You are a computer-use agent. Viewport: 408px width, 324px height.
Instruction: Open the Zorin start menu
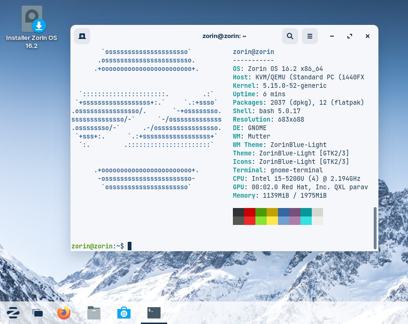13,313
